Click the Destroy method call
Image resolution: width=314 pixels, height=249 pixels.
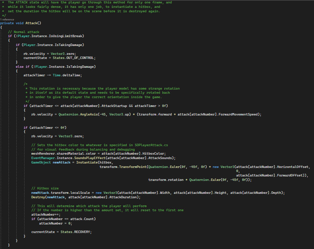(38, 197)
